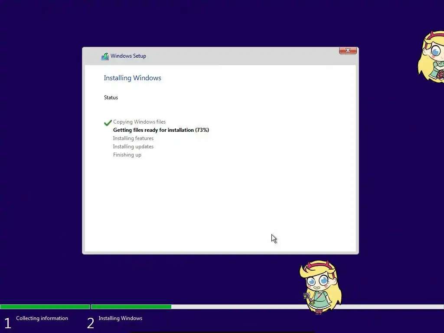Select 'Copying Windows files' status line
Viewport: 444px width, 333px height.
[x=139, y=122]
